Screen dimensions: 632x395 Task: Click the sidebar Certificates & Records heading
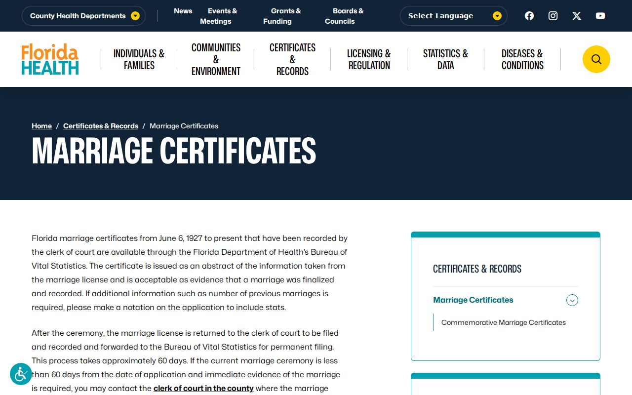point(477,269)
